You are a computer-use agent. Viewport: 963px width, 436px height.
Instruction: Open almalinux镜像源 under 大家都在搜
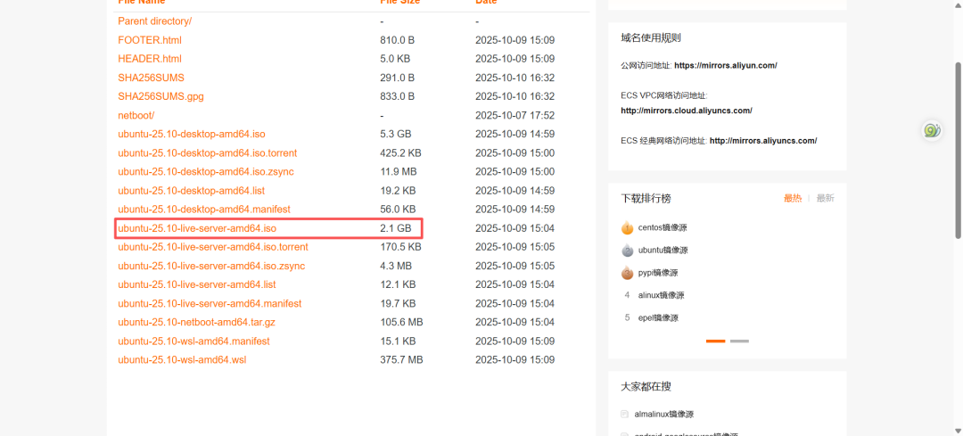tap(664, 415)
